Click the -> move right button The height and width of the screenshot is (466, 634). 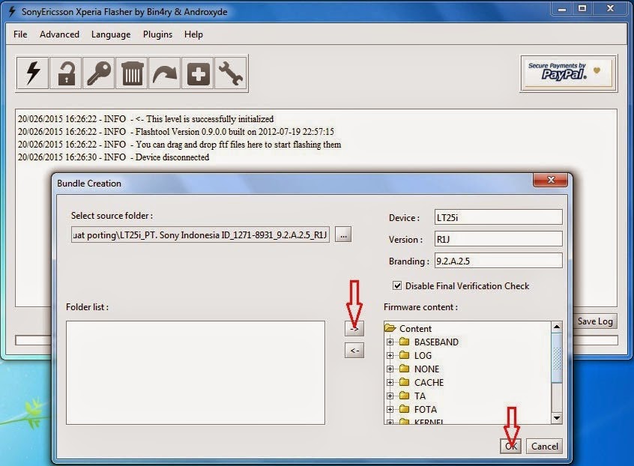pyautogui.click(x=354, y=329)
